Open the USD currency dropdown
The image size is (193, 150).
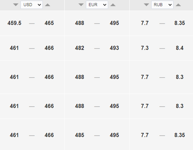tap(31, 5)
